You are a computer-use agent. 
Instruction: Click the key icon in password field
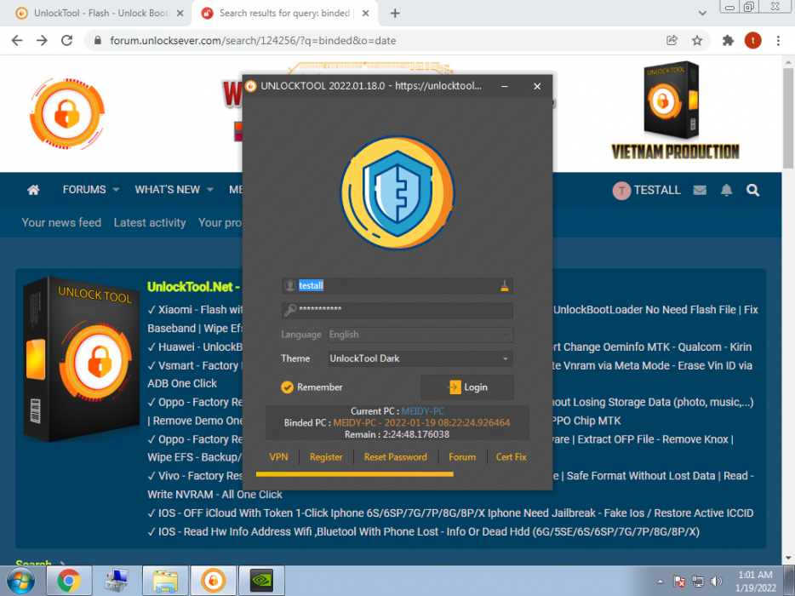coord(290,309)
